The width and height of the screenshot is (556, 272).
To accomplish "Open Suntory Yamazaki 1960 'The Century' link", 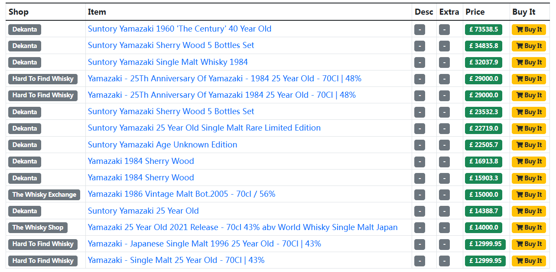I will coord(179,29).
